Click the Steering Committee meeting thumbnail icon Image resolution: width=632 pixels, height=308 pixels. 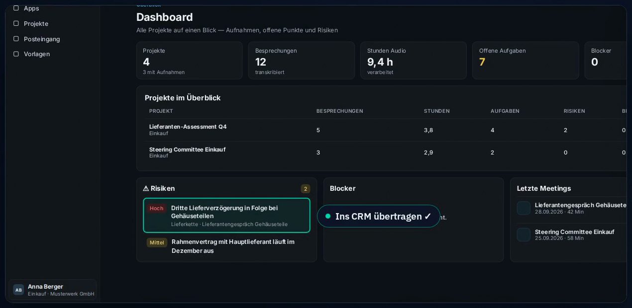tap(524, 234)
